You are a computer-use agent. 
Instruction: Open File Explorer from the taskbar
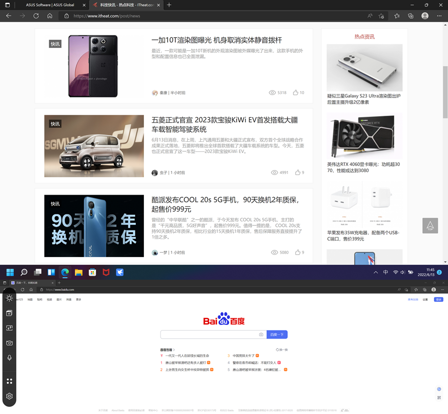(x=79, y=272)
